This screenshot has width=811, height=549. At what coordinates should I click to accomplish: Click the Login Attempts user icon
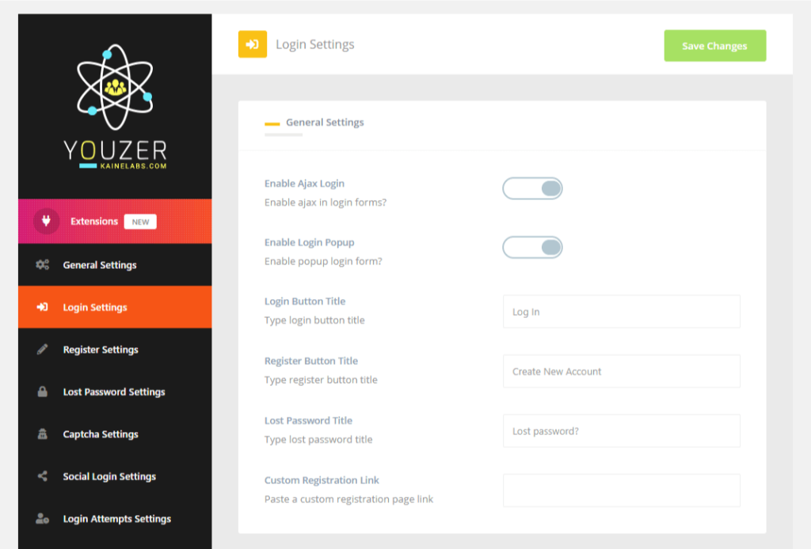pyautogui.click(x=43, y=518)
